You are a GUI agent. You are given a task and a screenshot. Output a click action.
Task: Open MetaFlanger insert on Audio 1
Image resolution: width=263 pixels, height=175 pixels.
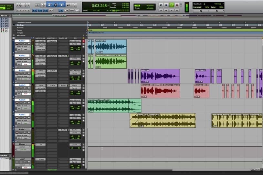click(x=40, y=50)
